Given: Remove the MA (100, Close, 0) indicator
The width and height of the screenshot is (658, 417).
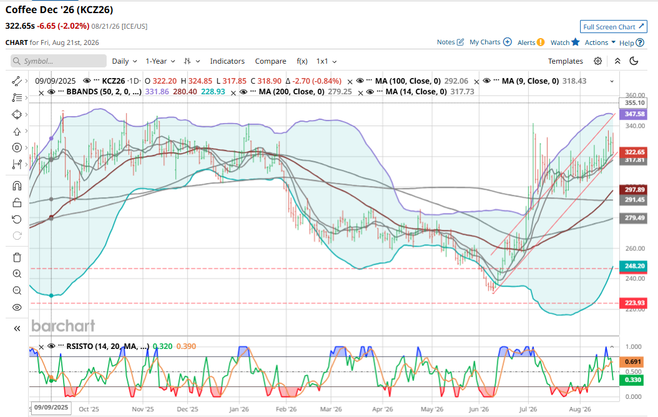Looking at the screenshot, I should pos(350,82).
